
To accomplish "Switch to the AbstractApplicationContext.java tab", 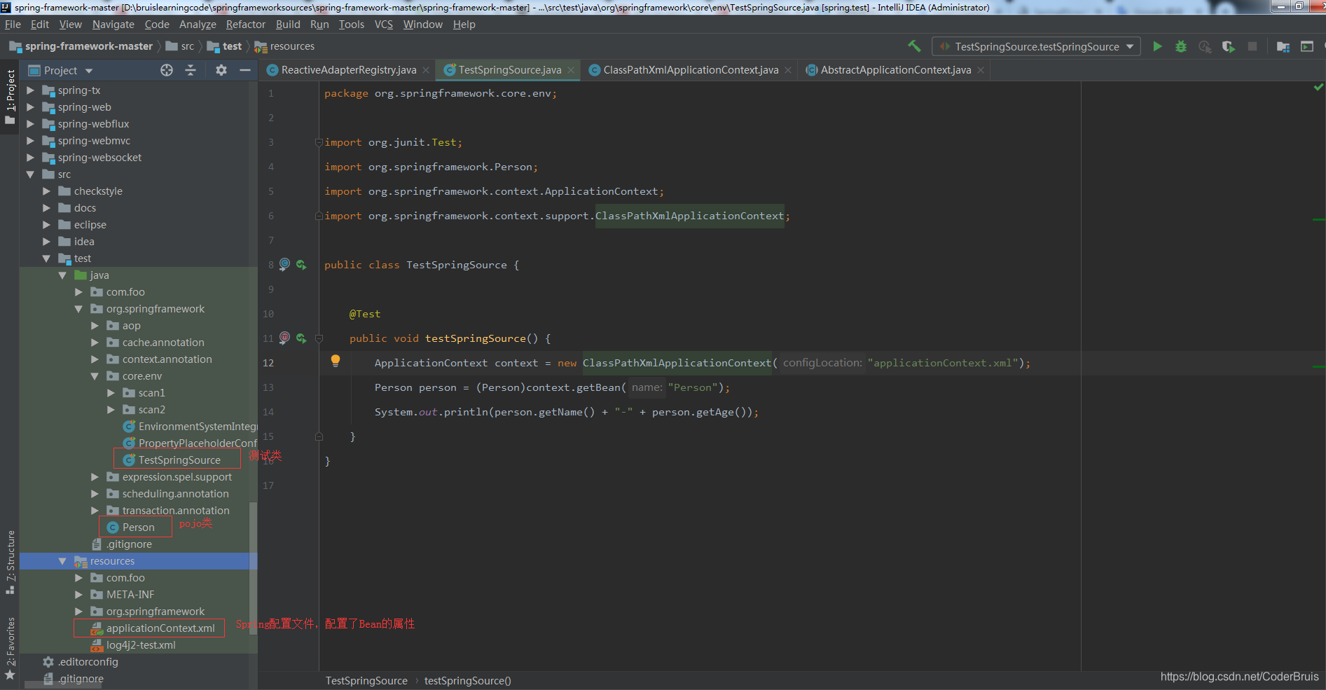I will click(895, 70).
